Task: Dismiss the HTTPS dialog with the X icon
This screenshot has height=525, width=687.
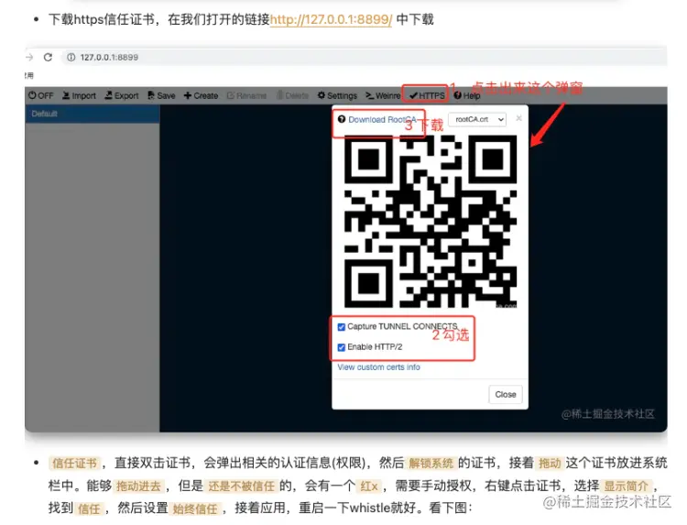Action: (x=518, y=118)
